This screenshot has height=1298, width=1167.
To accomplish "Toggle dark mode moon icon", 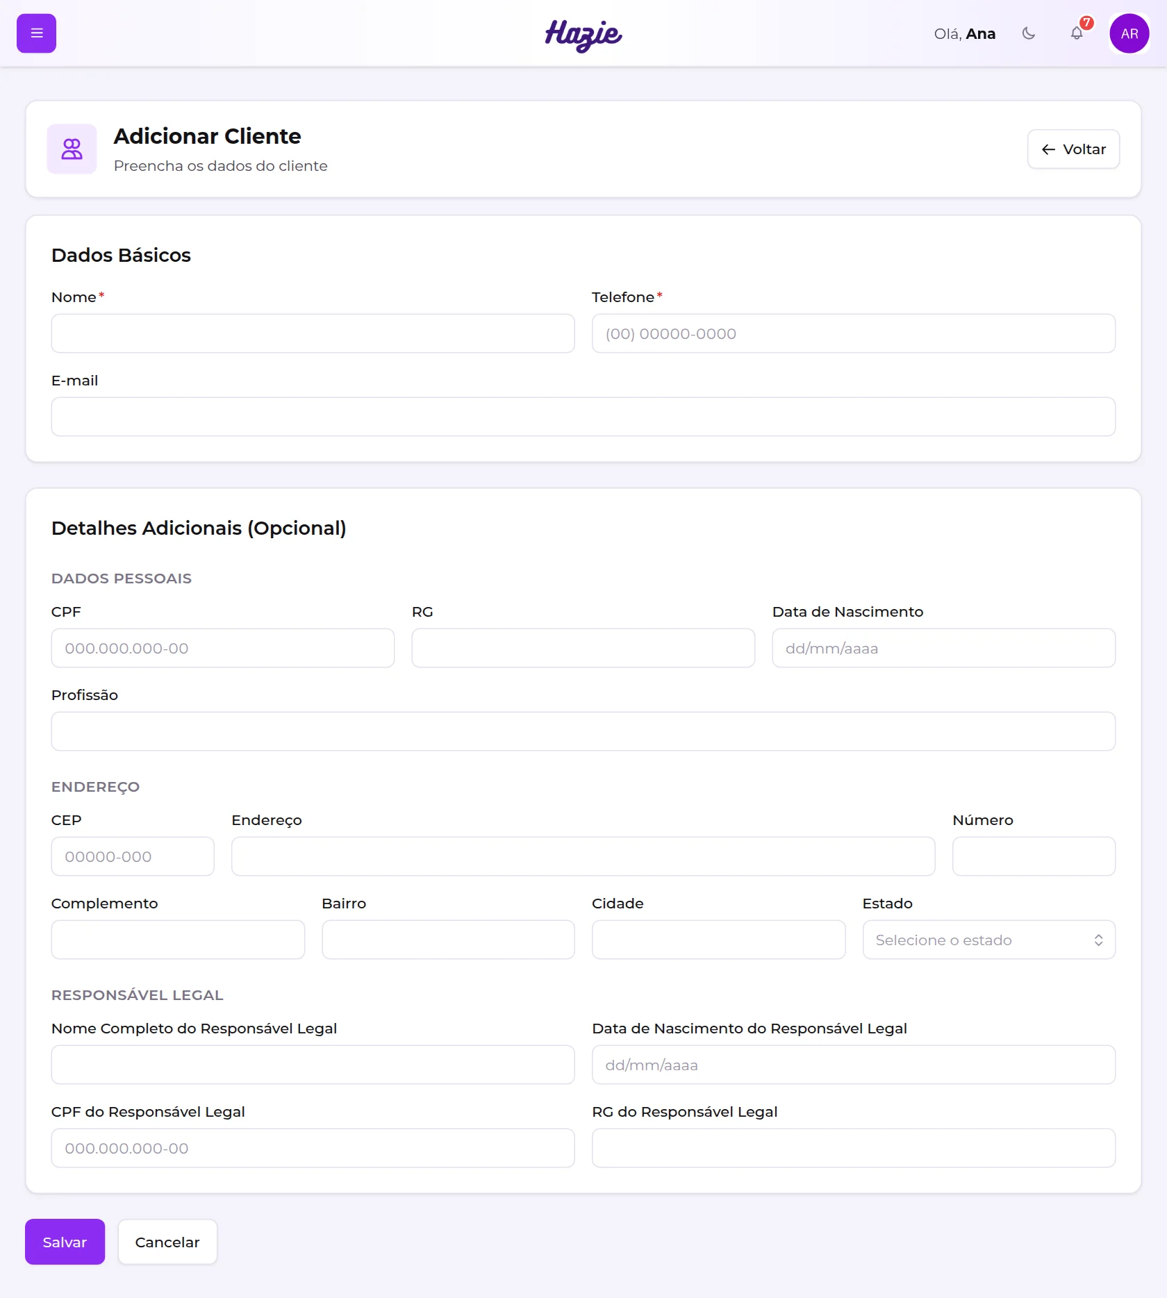I will [1029, 33].
